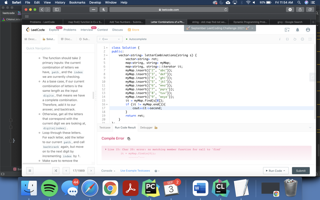This screenshot has width=320, height=200.
Task: Open CLion from the Dock
Action: pyautogui.click(x=220, y=188)
